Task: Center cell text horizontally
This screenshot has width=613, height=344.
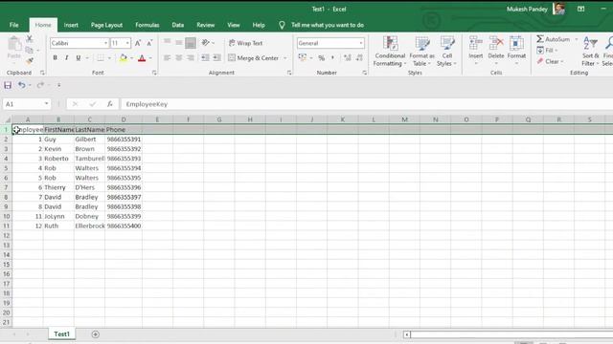Action: [179, 58]
